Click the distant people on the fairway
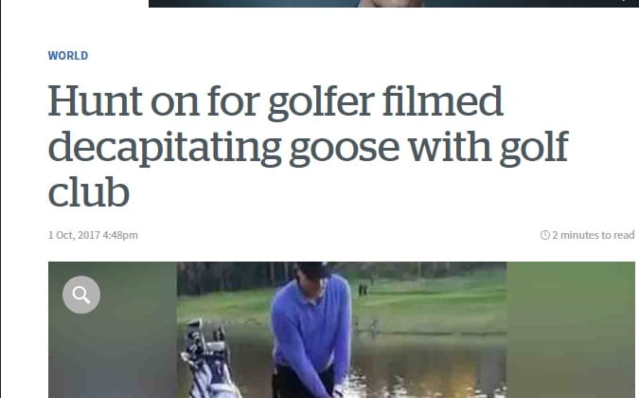 [363, 290]
